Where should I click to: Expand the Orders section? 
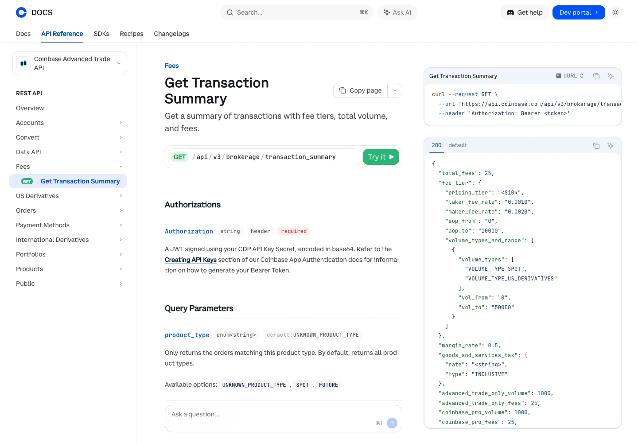point(70,210)
